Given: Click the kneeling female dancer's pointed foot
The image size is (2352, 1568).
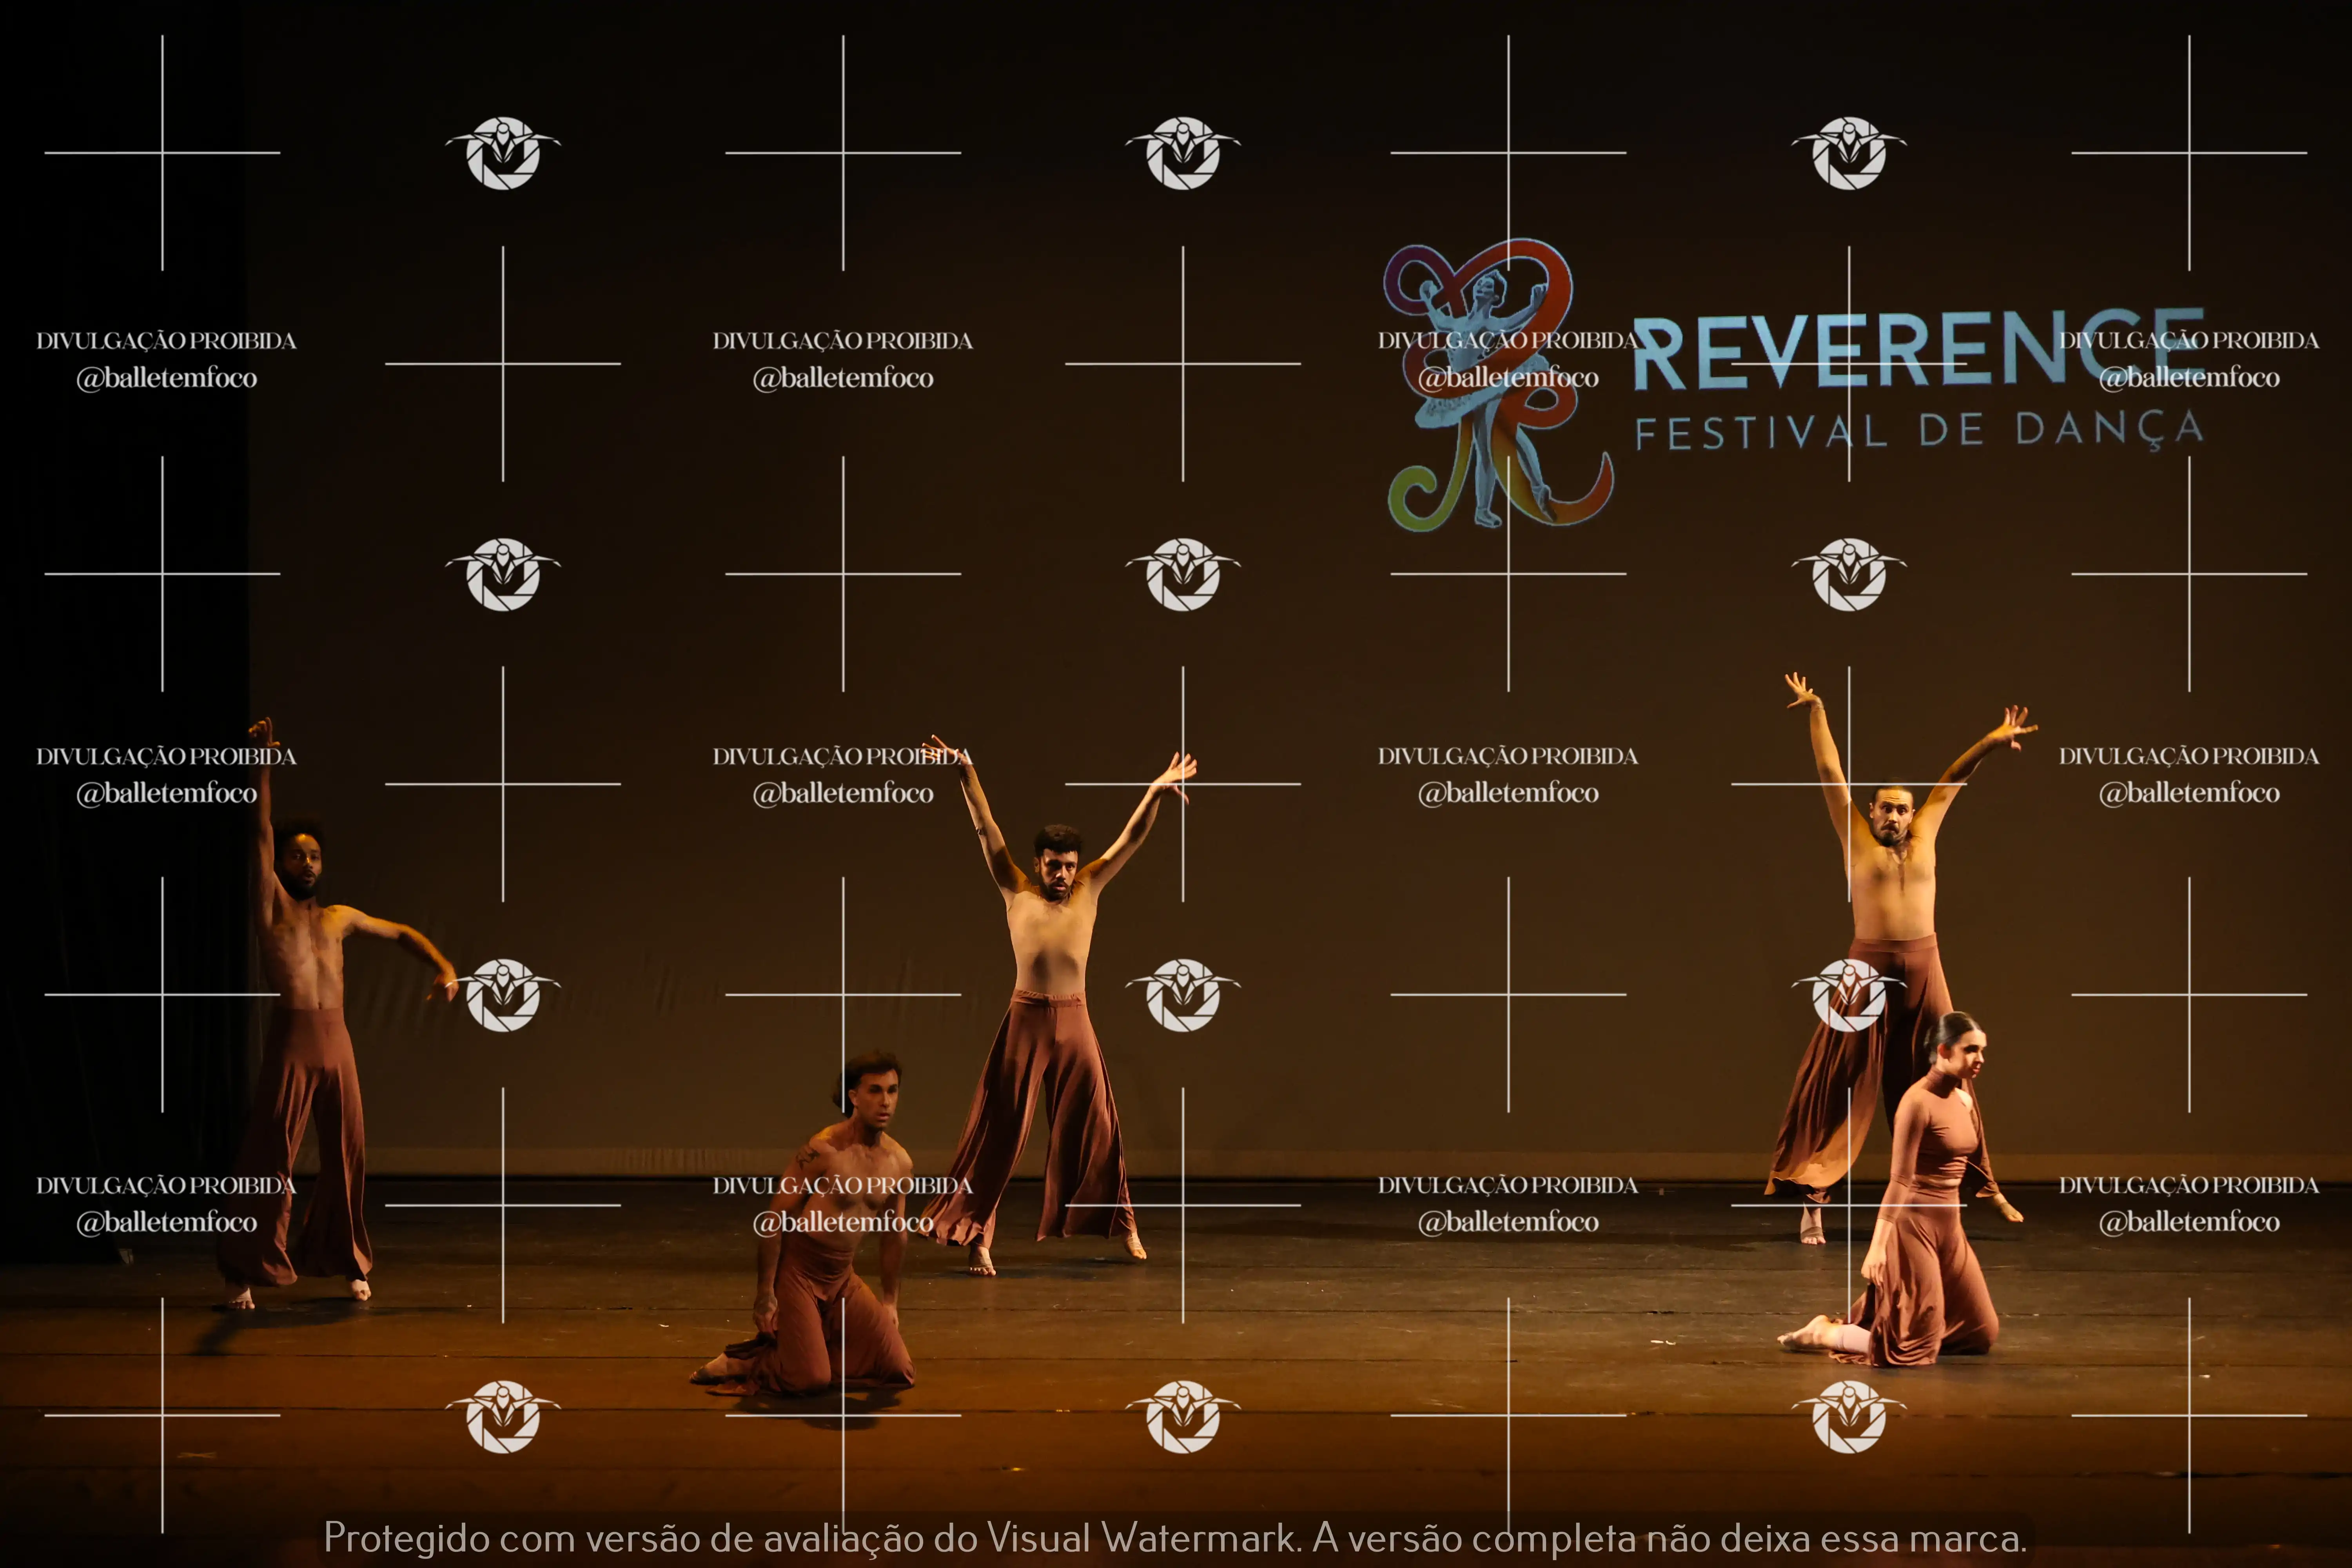Looking at the screenshot, I should pos(1806,1335).
